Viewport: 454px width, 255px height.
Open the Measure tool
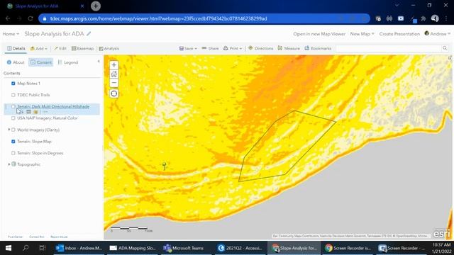(289, 49)
